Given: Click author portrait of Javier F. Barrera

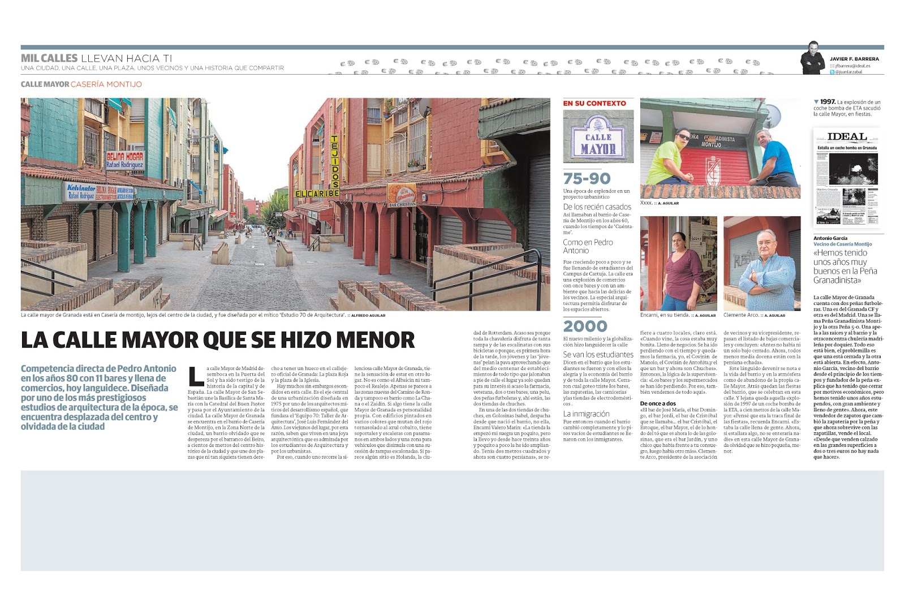Looking at the screenshot, I should (x=813, y=58).
